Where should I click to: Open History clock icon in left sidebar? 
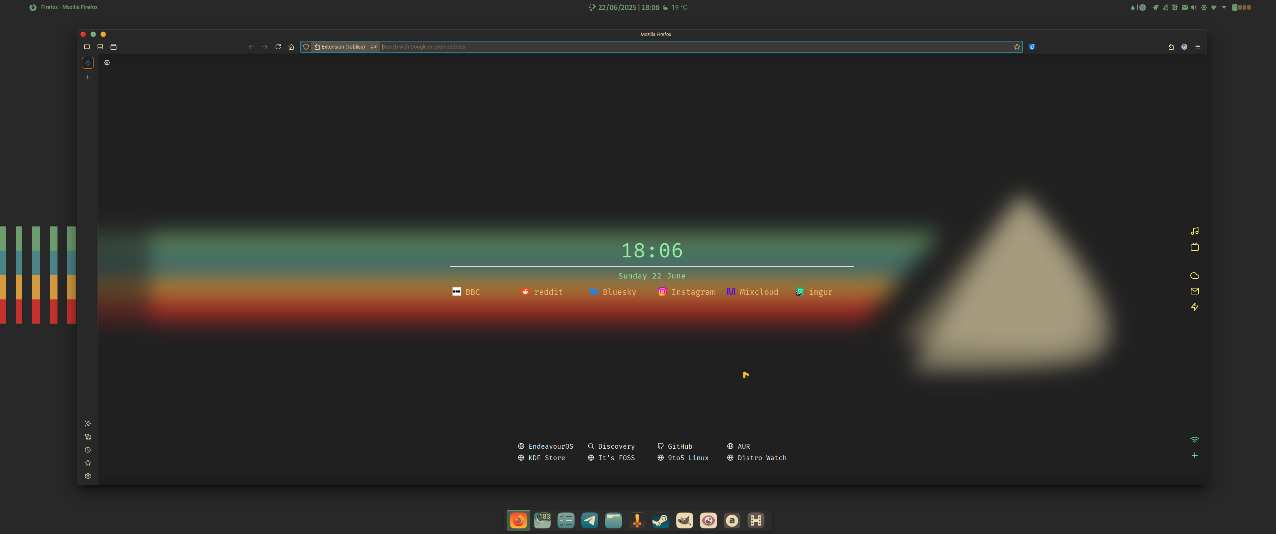tap(88, 450)
